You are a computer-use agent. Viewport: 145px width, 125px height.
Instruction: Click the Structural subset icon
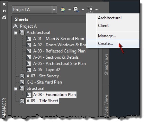coord(22,88)
